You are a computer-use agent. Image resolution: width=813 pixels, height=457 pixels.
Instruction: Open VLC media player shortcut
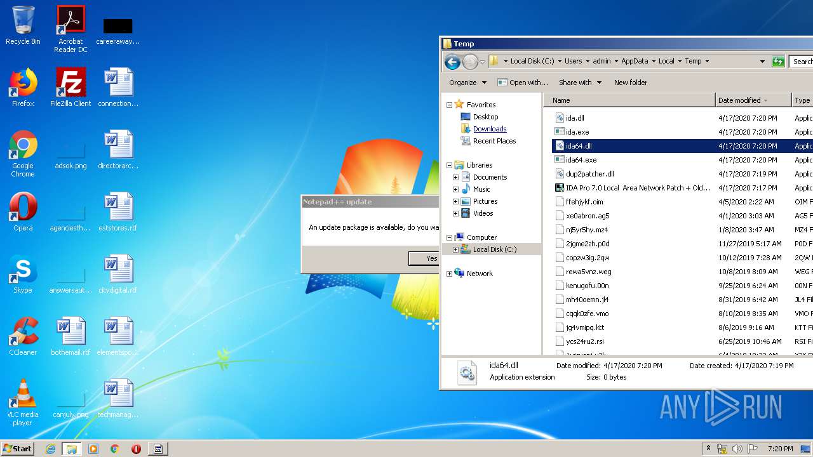[23, 402]
